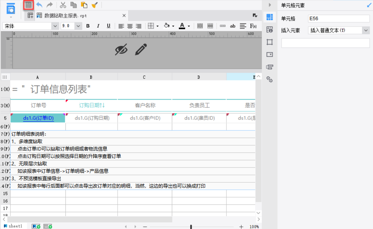Screen dimensions: 373x229
Task: Click the paragraph lines icon left of F(x)
Action: tap(243, 26)
